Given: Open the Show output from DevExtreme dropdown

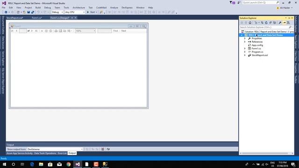Looking at the screenshot, I should [x=55, y=149].
